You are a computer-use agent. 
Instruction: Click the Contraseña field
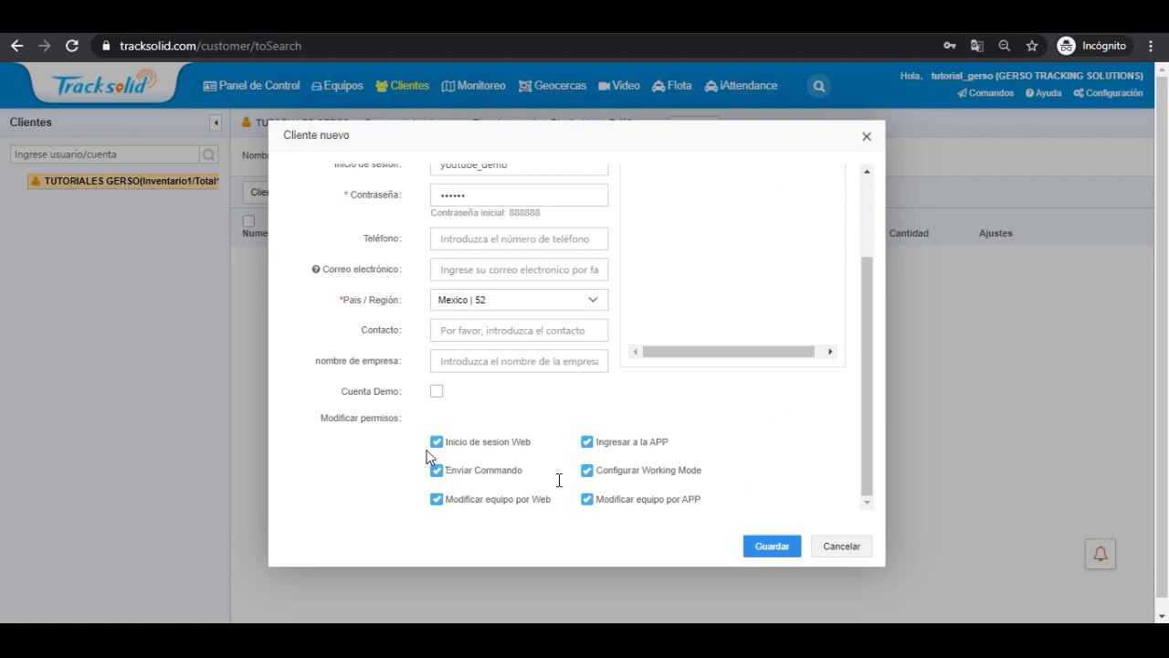click(x=519, y=196)
